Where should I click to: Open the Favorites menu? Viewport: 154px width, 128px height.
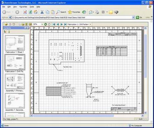[x=23, y=7]
